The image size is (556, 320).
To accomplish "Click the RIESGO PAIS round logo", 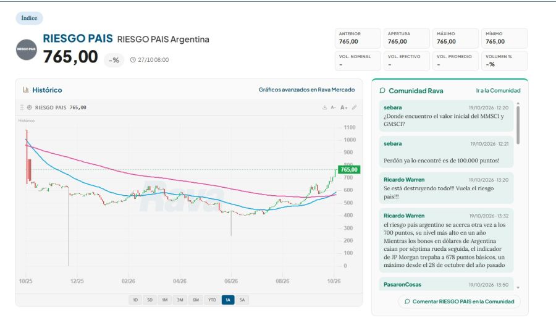I will [26, 49].
